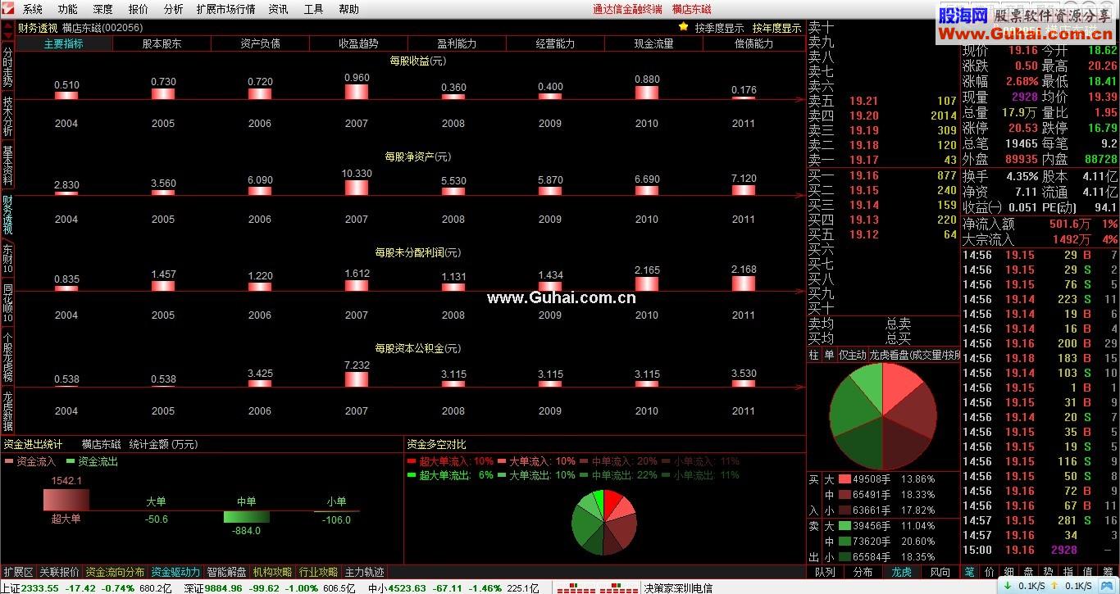The height and width of the screenshot is (594, 1120).
Task: Select the 价 tab below tick list
Action: click(989, 572)
